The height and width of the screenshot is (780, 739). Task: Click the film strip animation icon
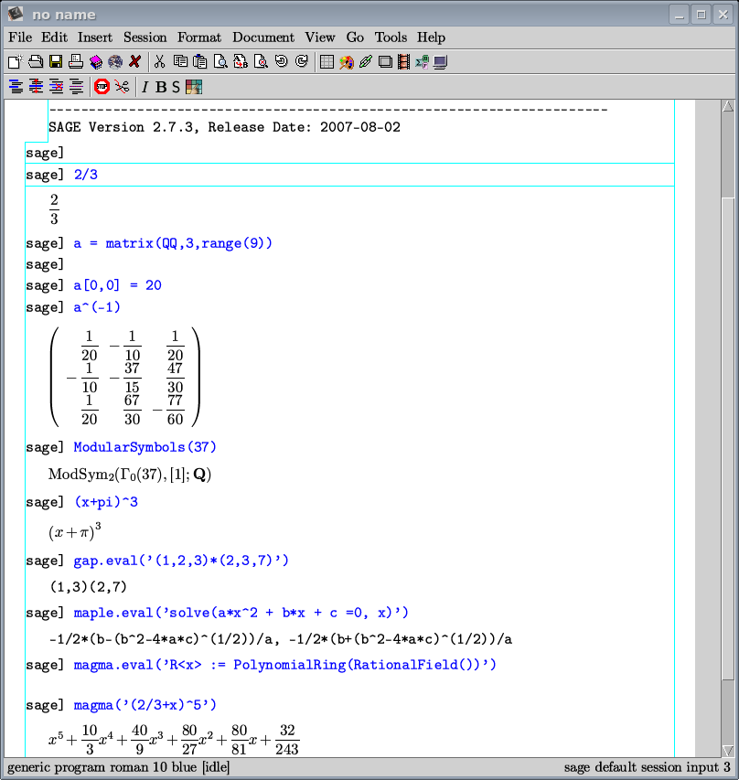point(403,62)
